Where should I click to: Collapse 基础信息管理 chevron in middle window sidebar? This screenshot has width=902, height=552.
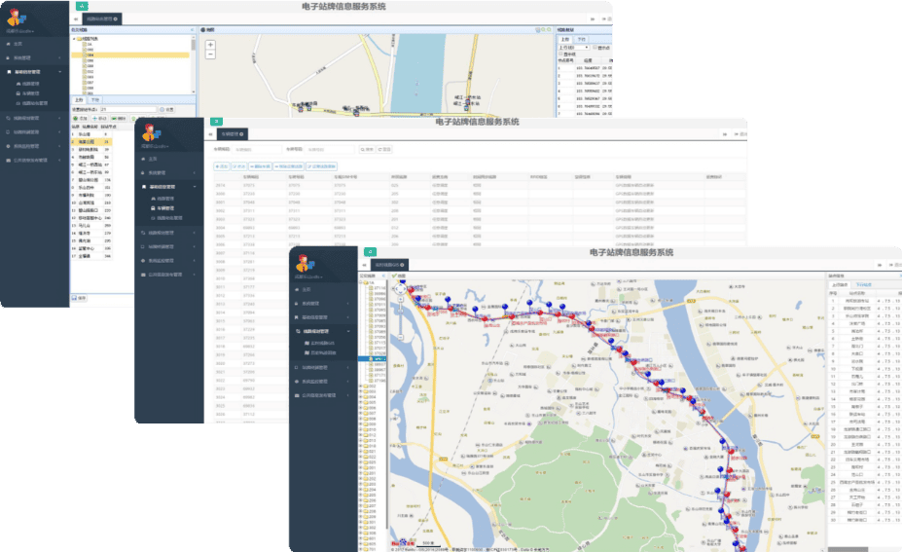[x=195, y=187]
